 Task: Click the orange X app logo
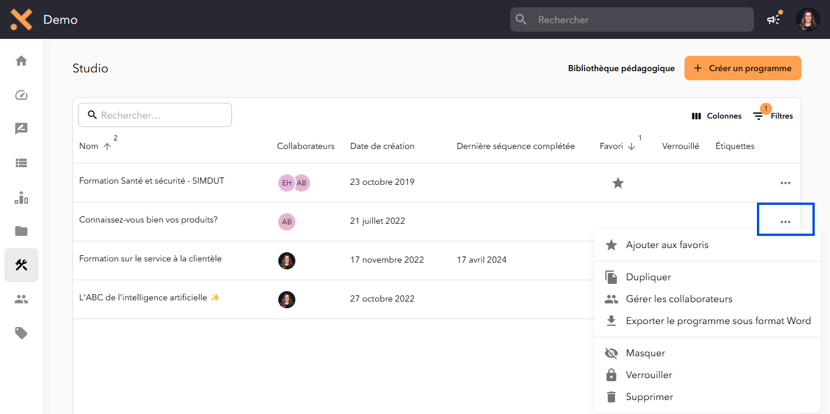[x=21, y=19]
